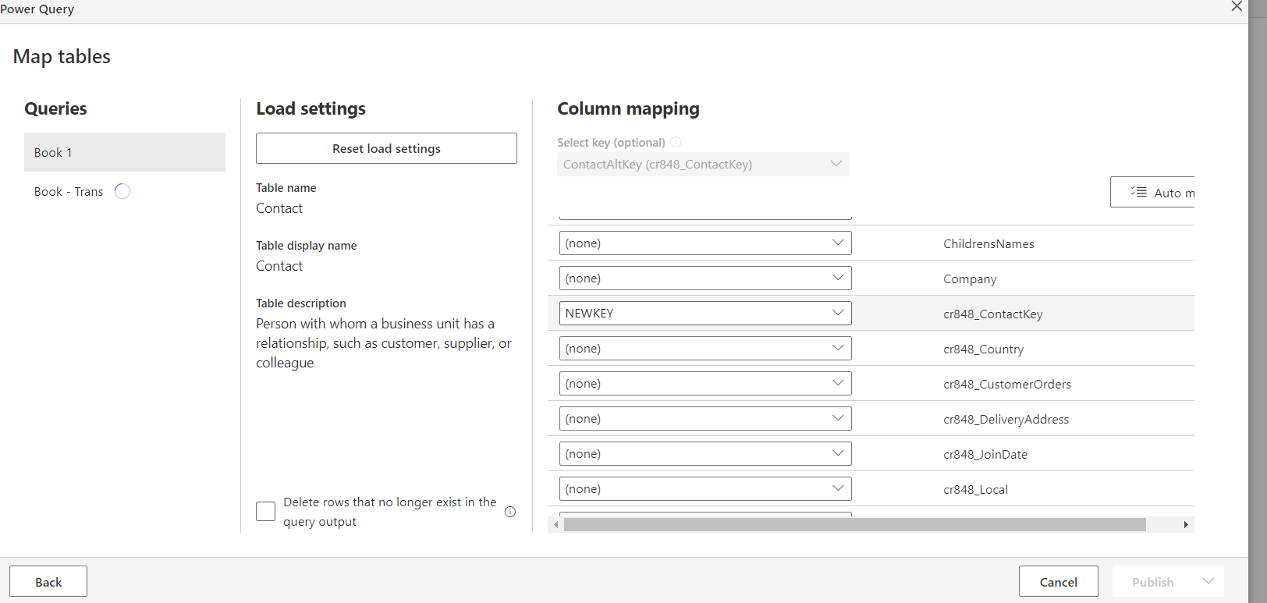Screen dimensions: 1267x603
Task: Click the Auto map list icon
Action: point(1139,192)
